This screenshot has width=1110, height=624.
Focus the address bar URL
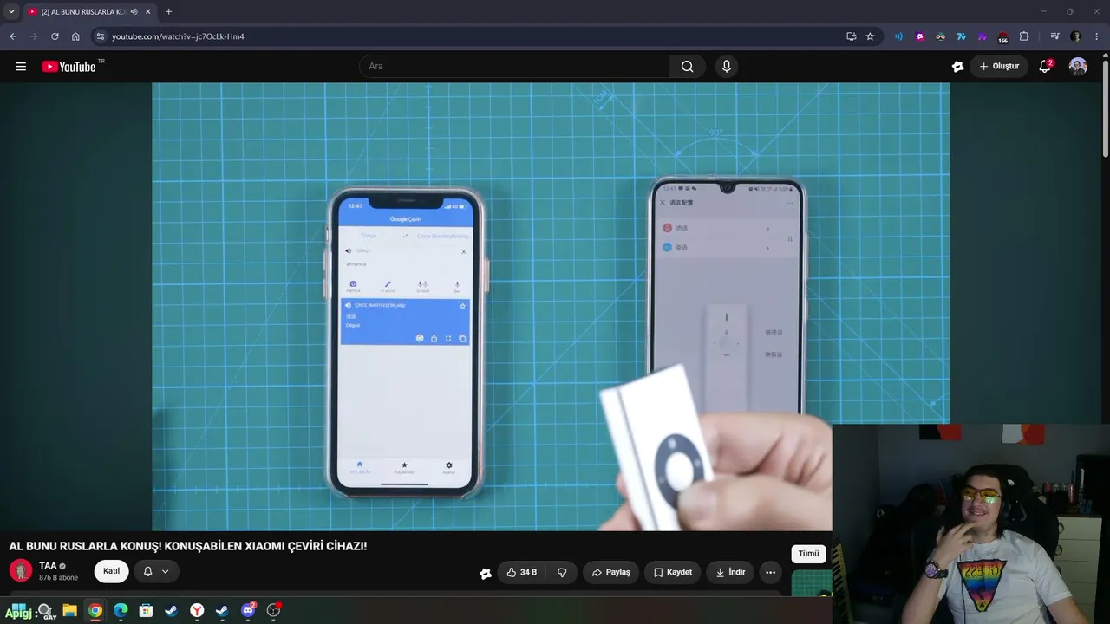point(178,36)
